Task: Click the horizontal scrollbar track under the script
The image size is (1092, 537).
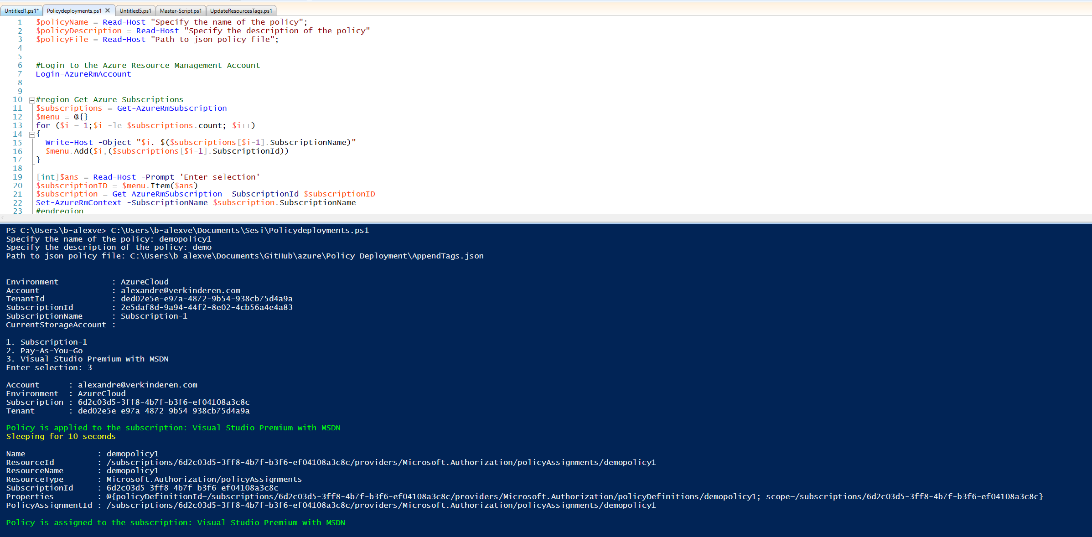Action: tap(547, 217)
